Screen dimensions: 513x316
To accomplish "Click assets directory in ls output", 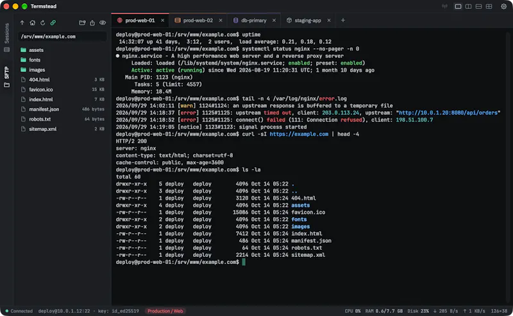I will (300, 205).
